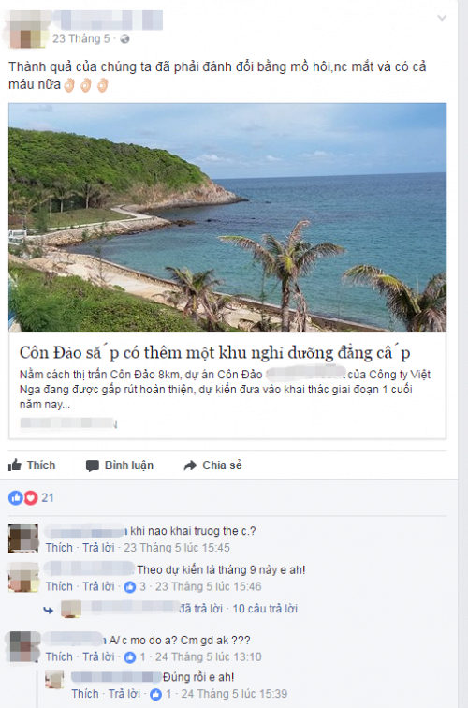Expand the 10 câu trả lời replies
Screen dimensions: 468x708
[x=265, y=609]
